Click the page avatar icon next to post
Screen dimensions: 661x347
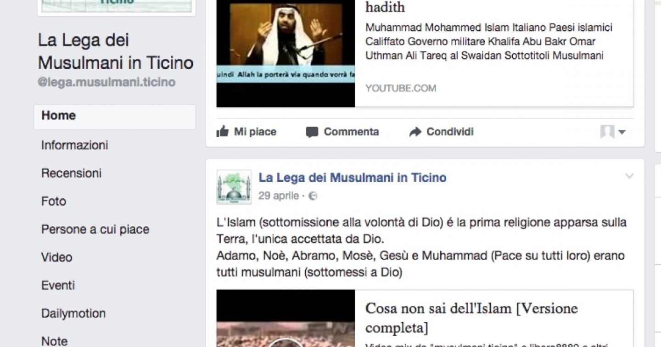[x=234, y=187]
